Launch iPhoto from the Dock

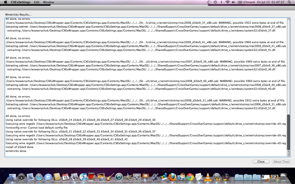[101, 177]
